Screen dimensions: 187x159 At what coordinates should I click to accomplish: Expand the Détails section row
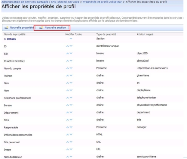[x=10, y=39]
